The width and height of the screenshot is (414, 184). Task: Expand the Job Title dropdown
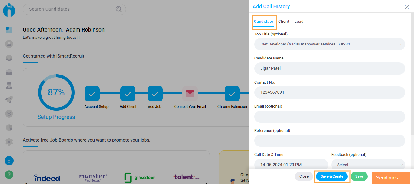point(329,44)
